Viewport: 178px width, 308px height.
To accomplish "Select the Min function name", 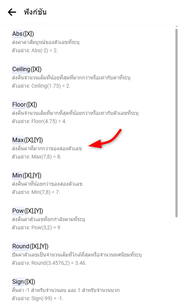I will (17, 175).
